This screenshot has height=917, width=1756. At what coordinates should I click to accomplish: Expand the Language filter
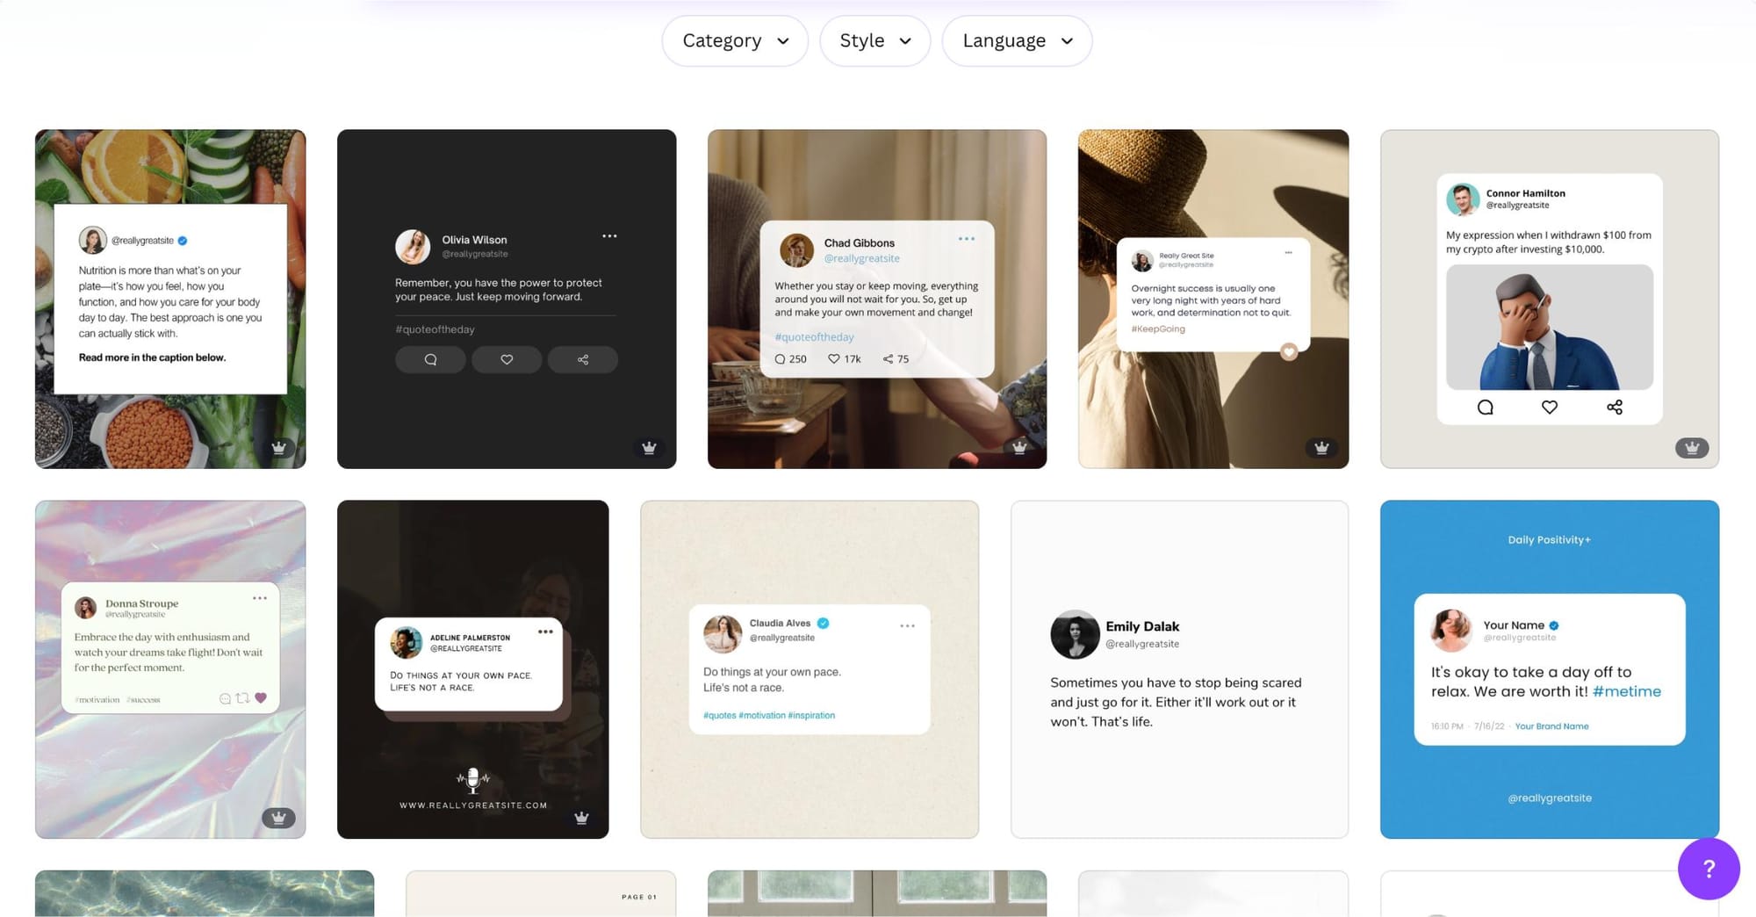[1016, 40]
